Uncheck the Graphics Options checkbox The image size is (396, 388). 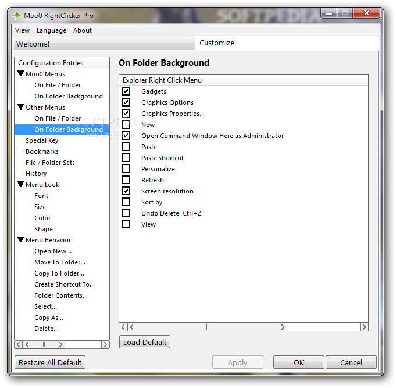[x=126, y=103]
